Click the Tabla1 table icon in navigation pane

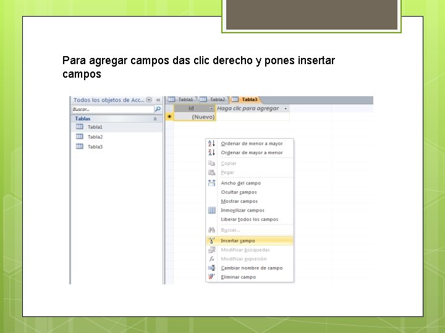click(80, 126)
